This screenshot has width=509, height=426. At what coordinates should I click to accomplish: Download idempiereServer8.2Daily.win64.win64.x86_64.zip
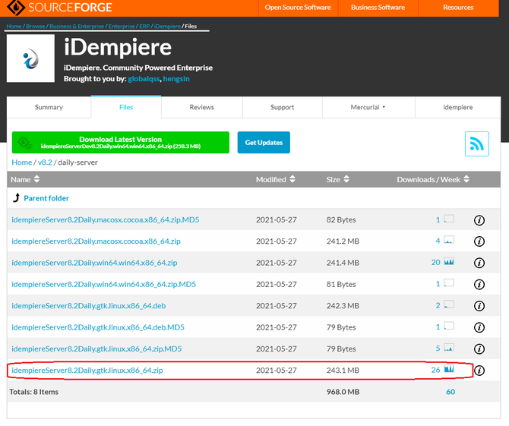coord(94,263)
